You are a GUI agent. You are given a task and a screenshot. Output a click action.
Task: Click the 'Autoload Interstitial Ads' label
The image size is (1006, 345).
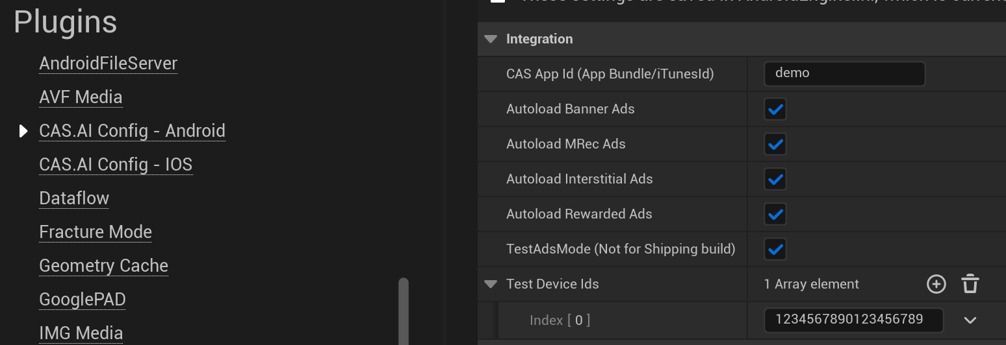[580, 179]
